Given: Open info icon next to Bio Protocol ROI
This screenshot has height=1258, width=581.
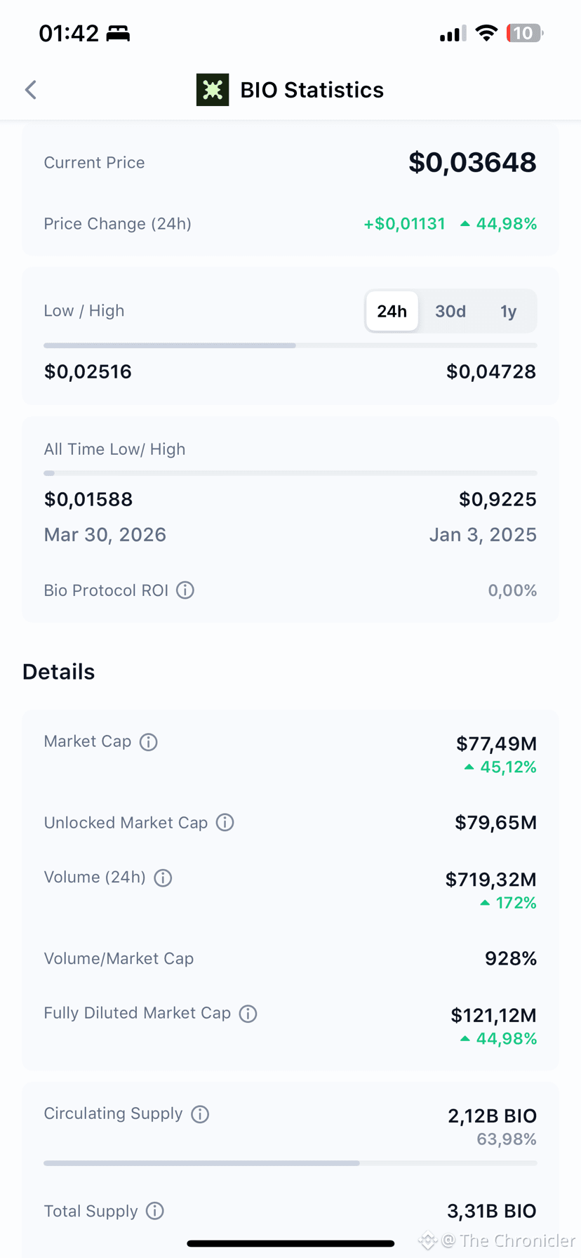Looking at the screenshot, I should pos(185,590).
